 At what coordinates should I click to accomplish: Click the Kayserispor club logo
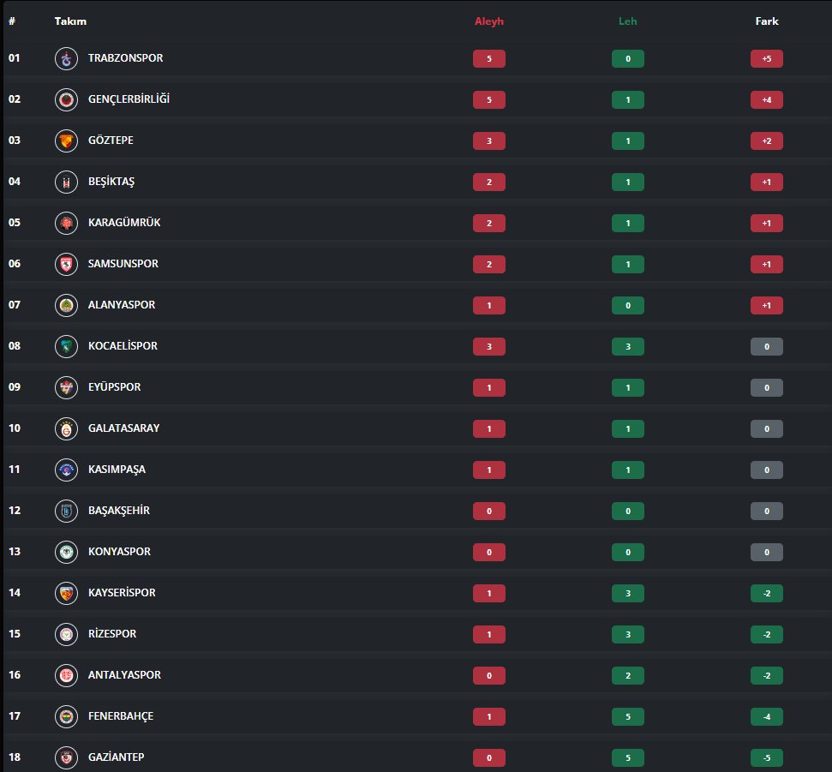pyautogui.click(x=66, y=593)
